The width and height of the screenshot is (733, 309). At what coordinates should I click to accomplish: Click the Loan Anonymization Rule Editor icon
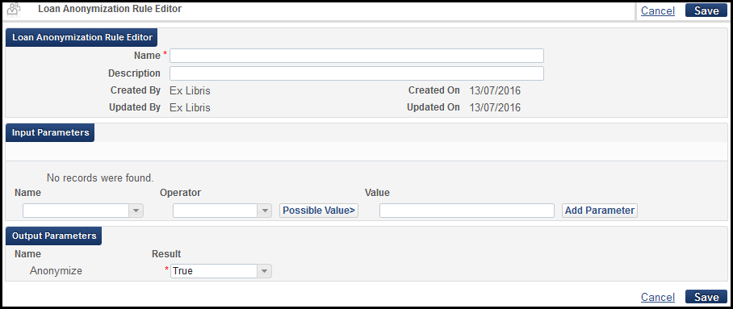pyautogui.click(x=15, y=10)
